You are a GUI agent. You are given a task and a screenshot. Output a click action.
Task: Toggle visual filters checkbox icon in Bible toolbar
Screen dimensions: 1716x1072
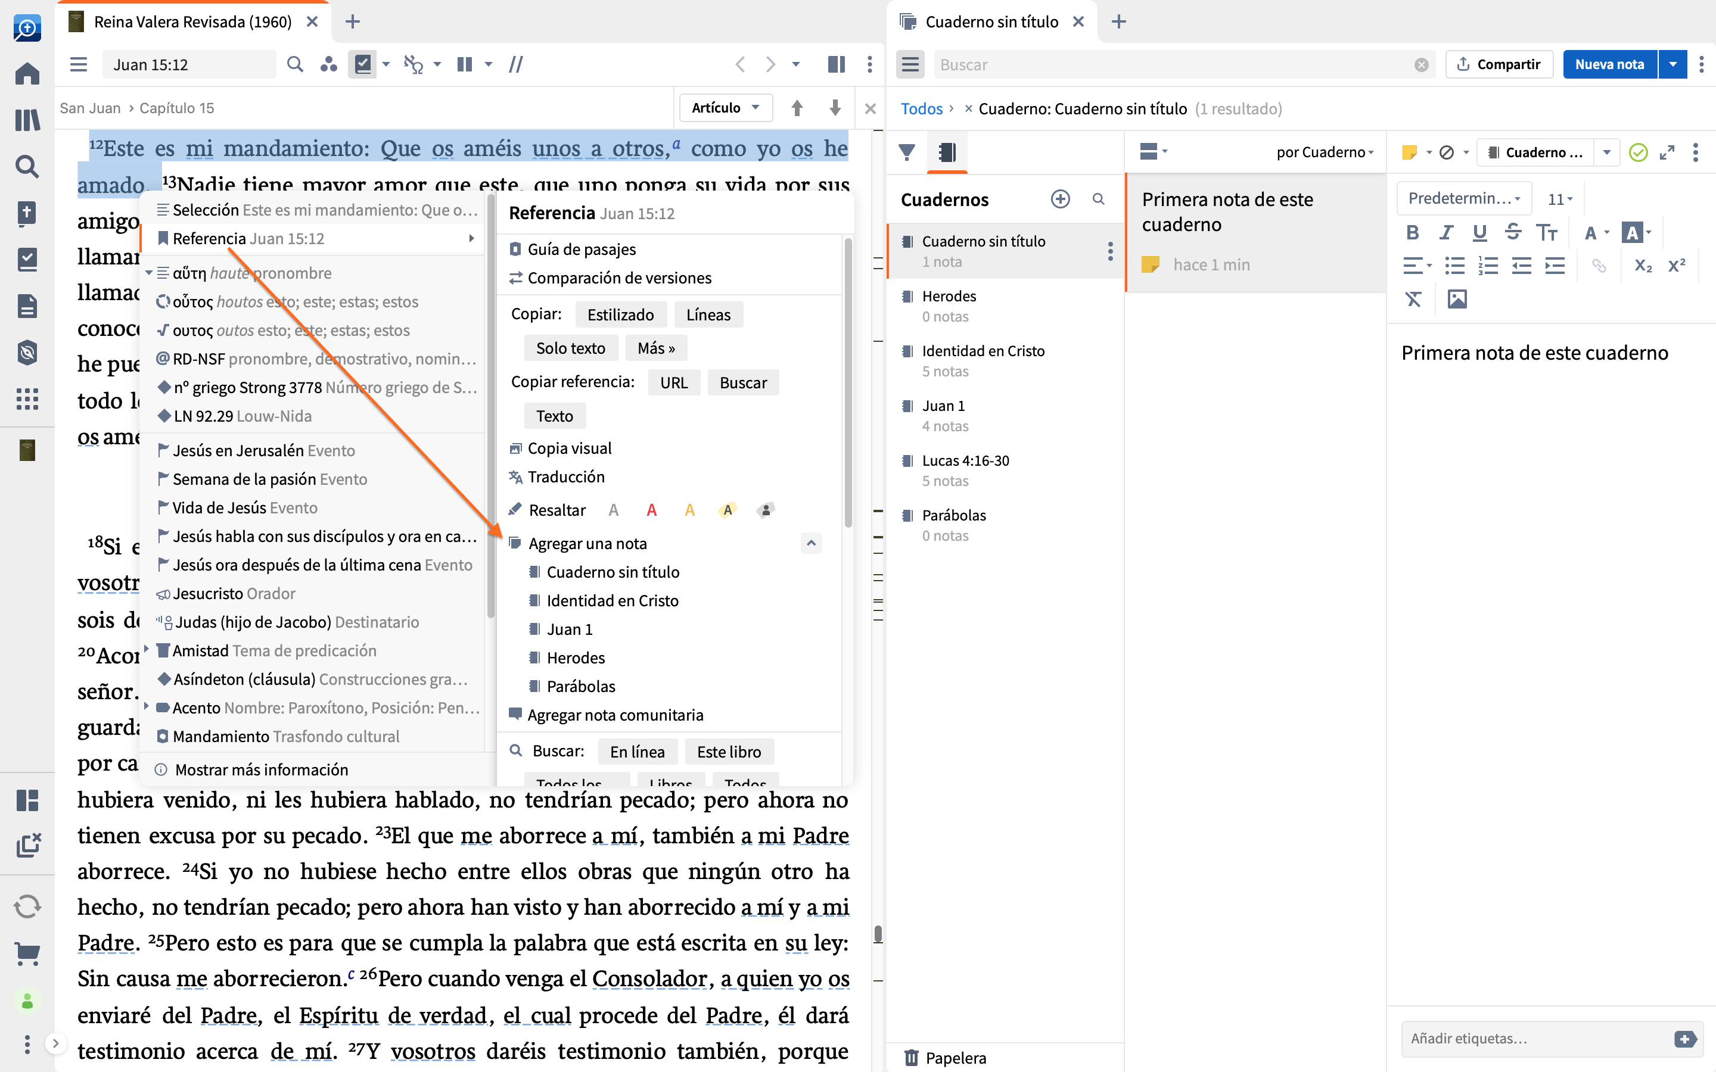pyautogui.click(x=362, y=64)
